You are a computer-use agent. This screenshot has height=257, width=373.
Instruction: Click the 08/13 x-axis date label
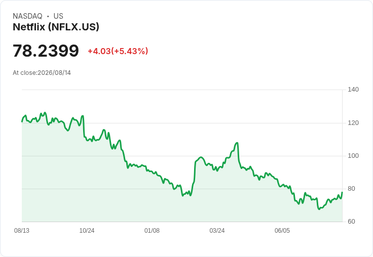click(22, 231)
